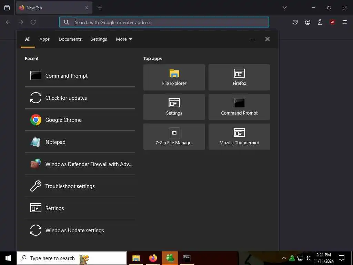353x265 pixels.
Task: Open Notepad from the Recent list
Action: pyautogui.click(x=80, y=142)
